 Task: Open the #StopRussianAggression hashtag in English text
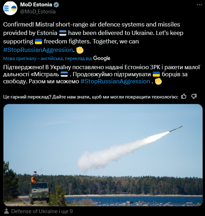point(38,50)
